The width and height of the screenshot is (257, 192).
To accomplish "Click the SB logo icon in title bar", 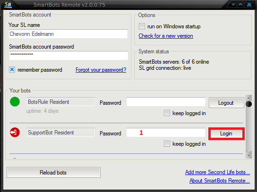I will 8,4.
